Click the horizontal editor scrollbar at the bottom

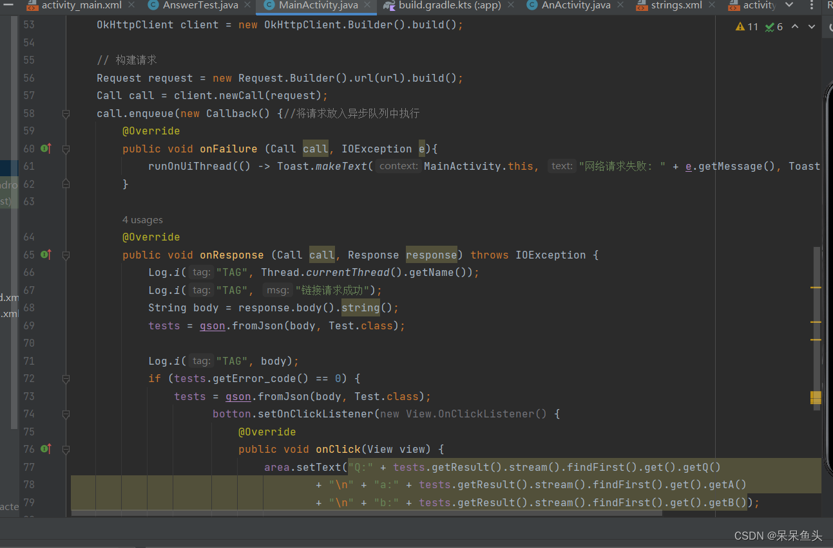[x=367, y=513]
